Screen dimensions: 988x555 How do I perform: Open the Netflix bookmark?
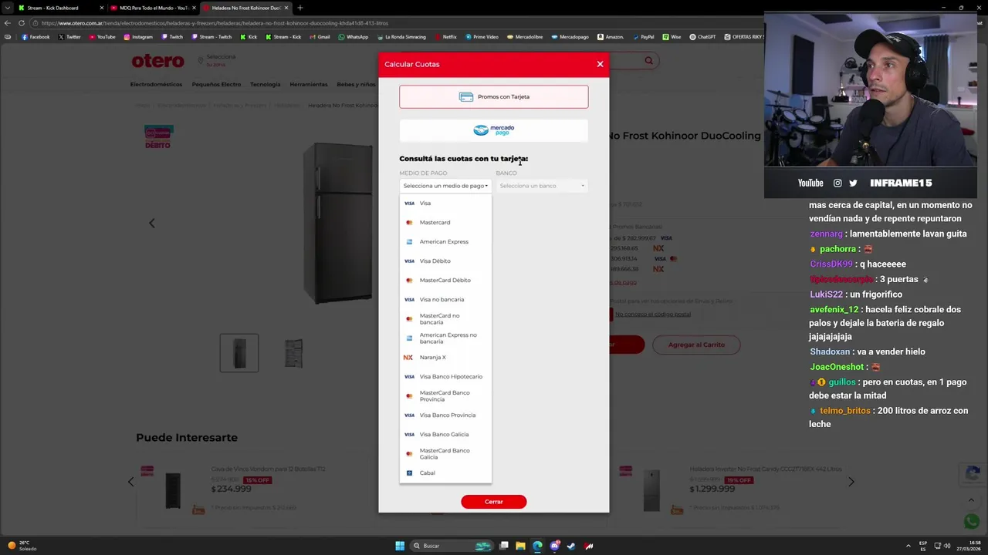[445, 37]
